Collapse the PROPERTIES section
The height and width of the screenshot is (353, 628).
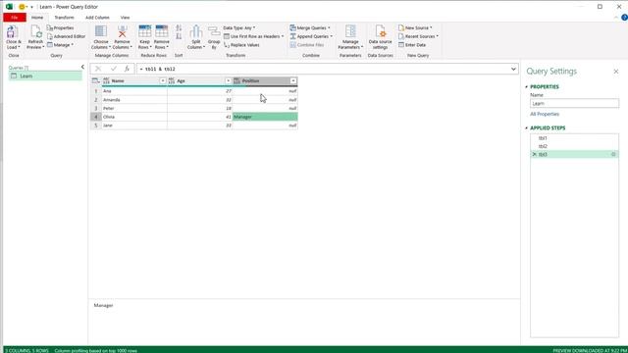(527, 87)
